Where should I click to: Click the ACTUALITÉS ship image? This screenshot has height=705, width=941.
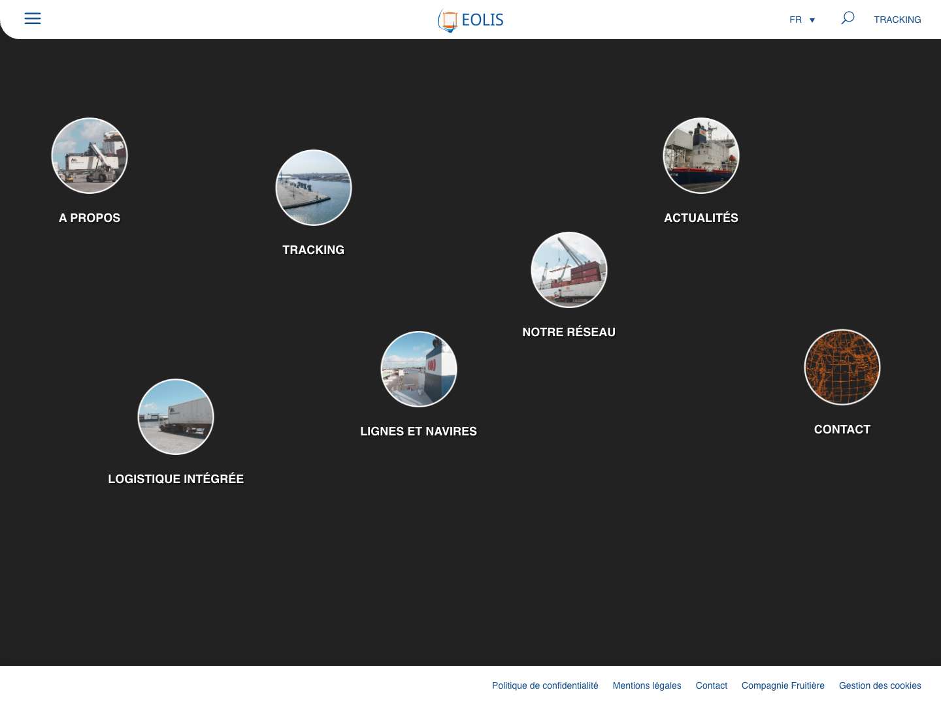(x=701, y=155)
